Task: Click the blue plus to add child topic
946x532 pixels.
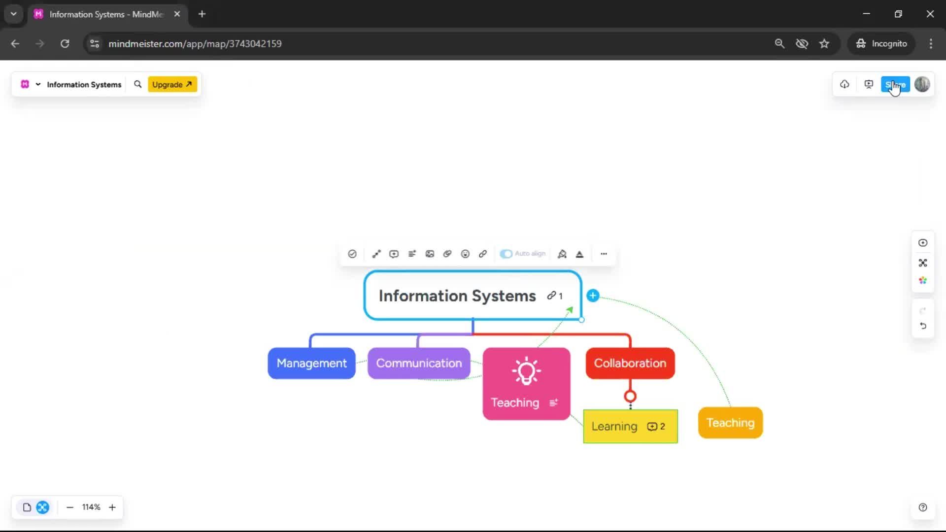Action: [x=593, y=296]
